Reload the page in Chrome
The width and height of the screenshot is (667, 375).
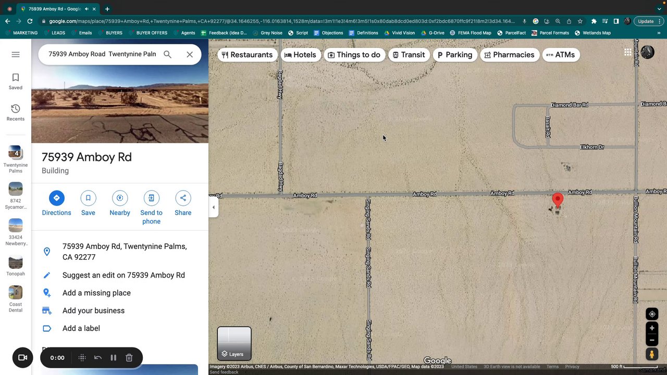pyautogui.click(x=30, y=21)
